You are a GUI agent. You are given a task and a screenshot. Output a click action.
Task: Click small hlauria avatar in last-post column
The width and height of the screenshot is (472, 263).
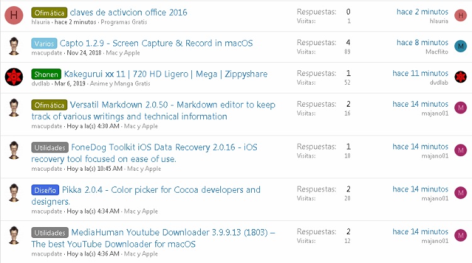click(x=461, y=15)
